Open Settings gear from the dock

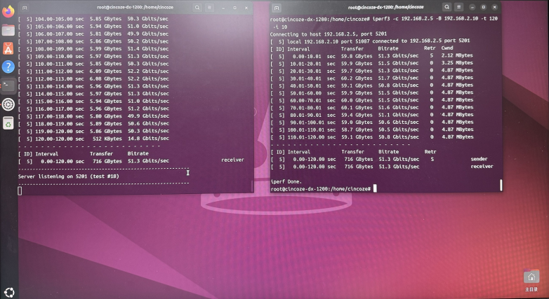[x=8, y=104]
